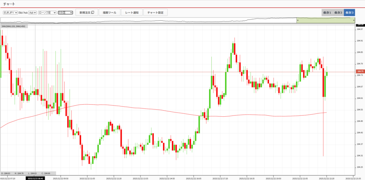Screen dimensions: 365x180
Task: Click the black price label atop the price axis
Action: tap(360, 25)
